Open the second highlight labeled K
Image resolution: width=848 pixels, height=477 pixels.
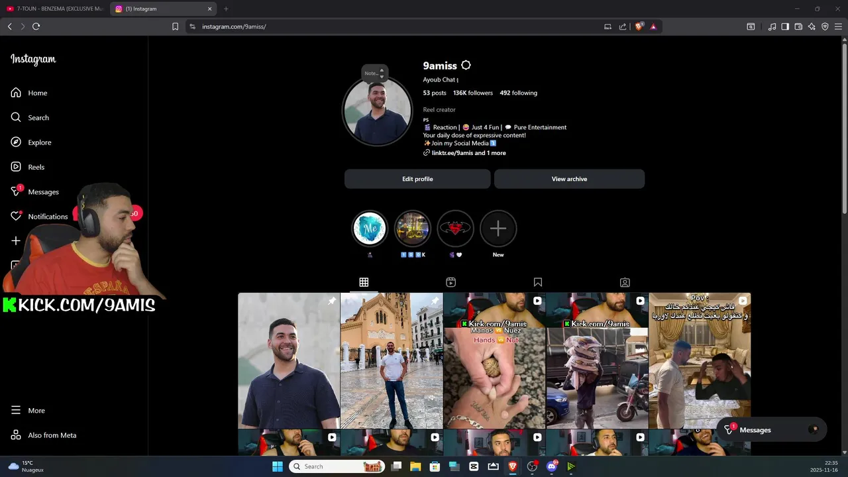(413, 229)
